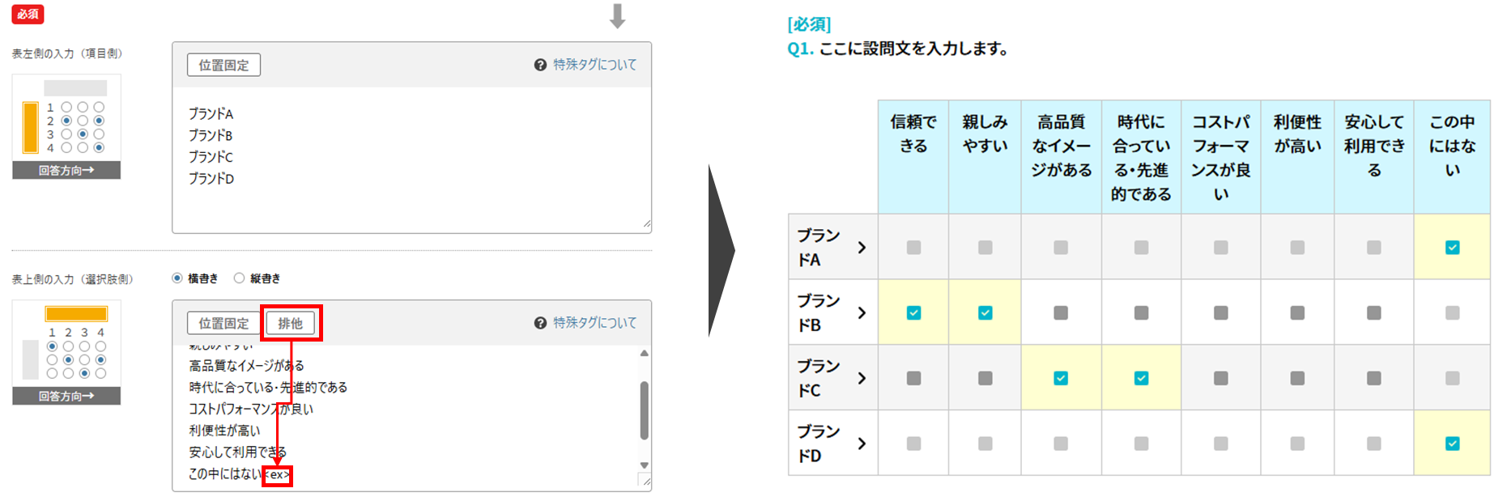
Task: Select the 縦書き radio button
Action: coord(239,278)
